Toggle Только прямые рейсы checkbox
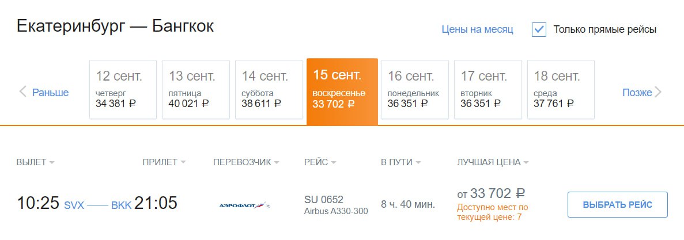Screen dimensions: 684x240 (x=539, y=29)
